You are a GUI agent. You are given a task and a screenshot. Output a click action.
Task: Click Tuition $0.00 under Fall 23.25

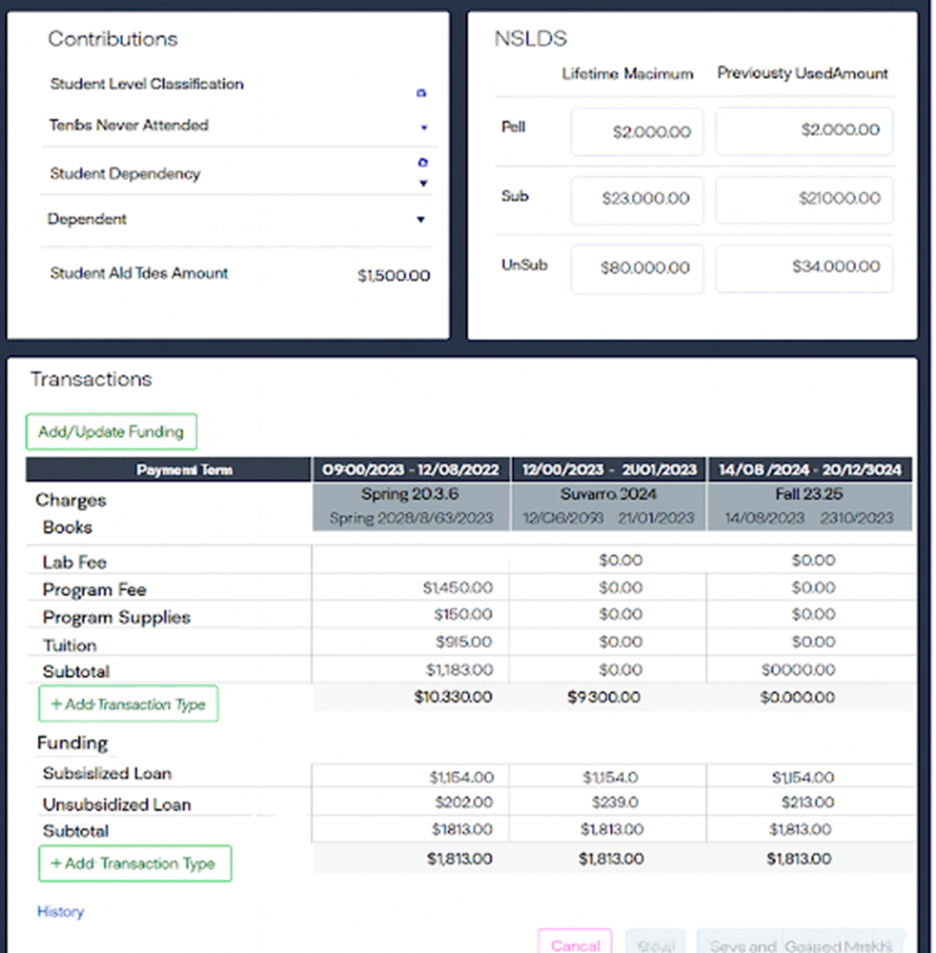coord(813,642)
